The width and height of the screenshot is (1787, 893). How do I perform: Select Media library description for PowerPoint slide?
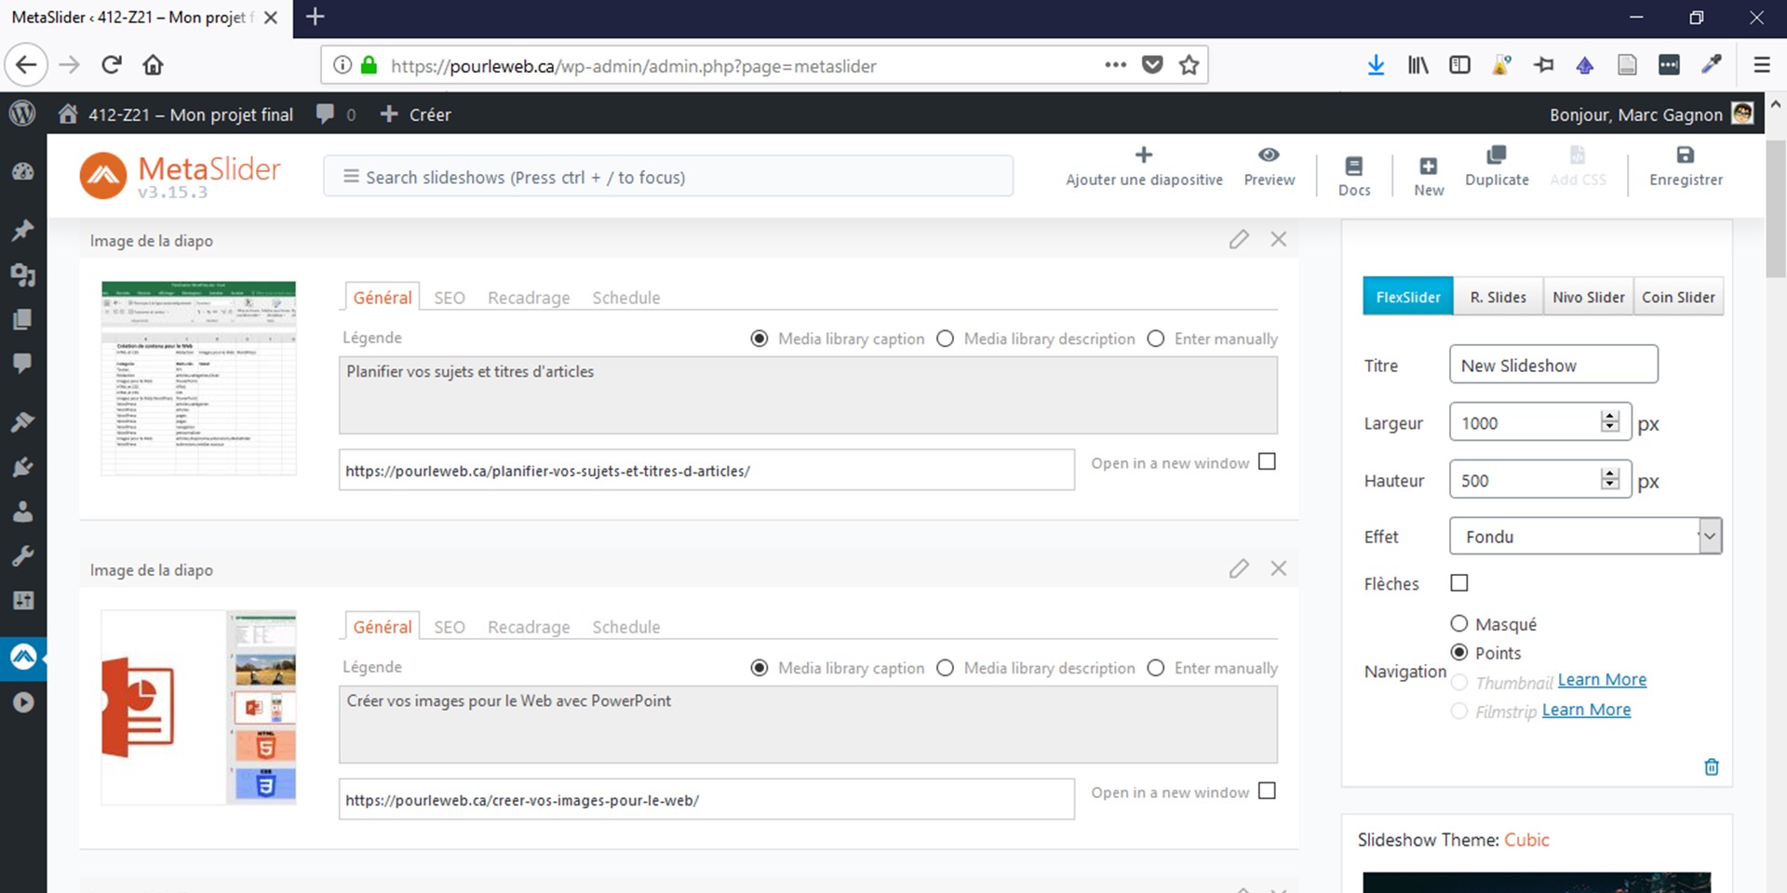(945, 668)
